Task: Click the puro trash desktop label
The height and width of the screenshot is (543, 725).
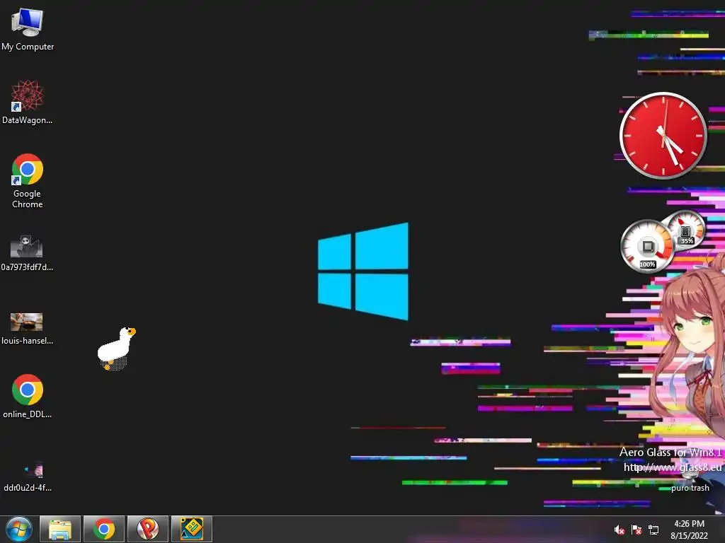Action: [690, 488]
